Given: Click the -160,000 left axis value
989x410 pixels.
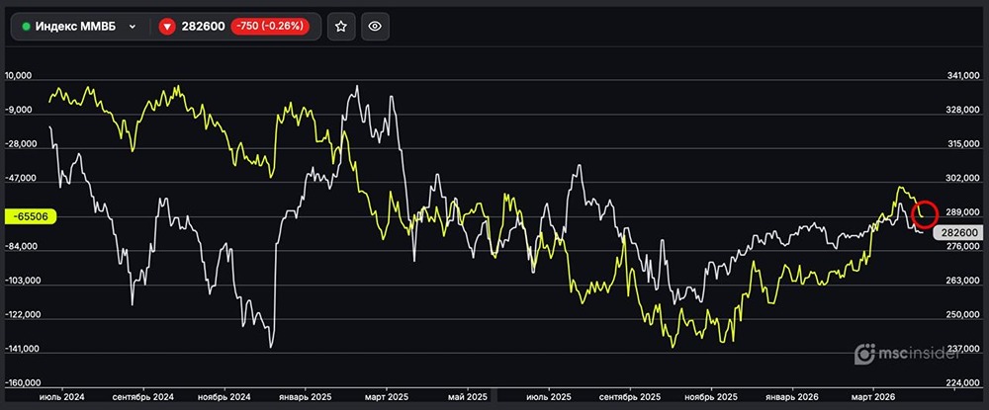Looking at the screenshot, I should point(24,383).
